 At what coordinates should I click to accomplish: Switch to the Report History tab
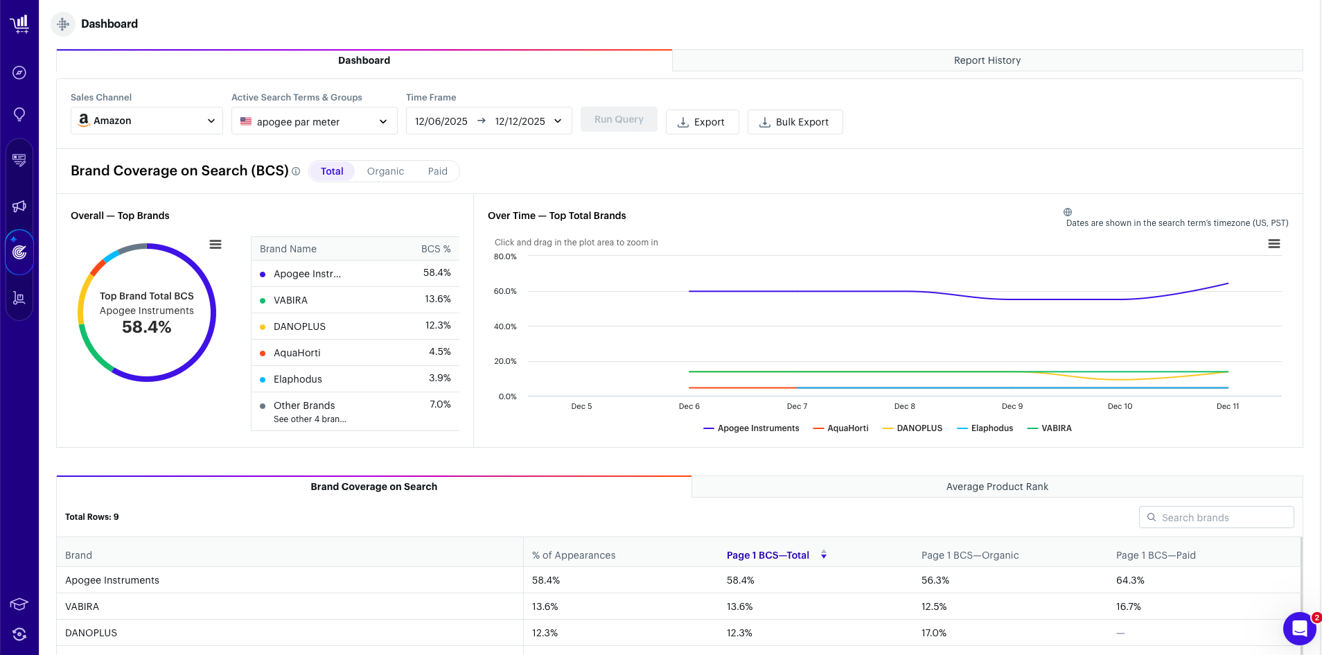(987, 60)
